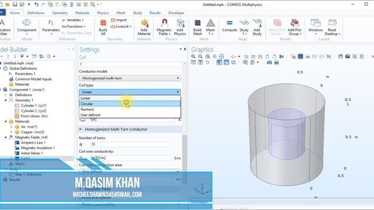
Task: Click Save icon in quick access toolbar
Action: coord(15,4)
